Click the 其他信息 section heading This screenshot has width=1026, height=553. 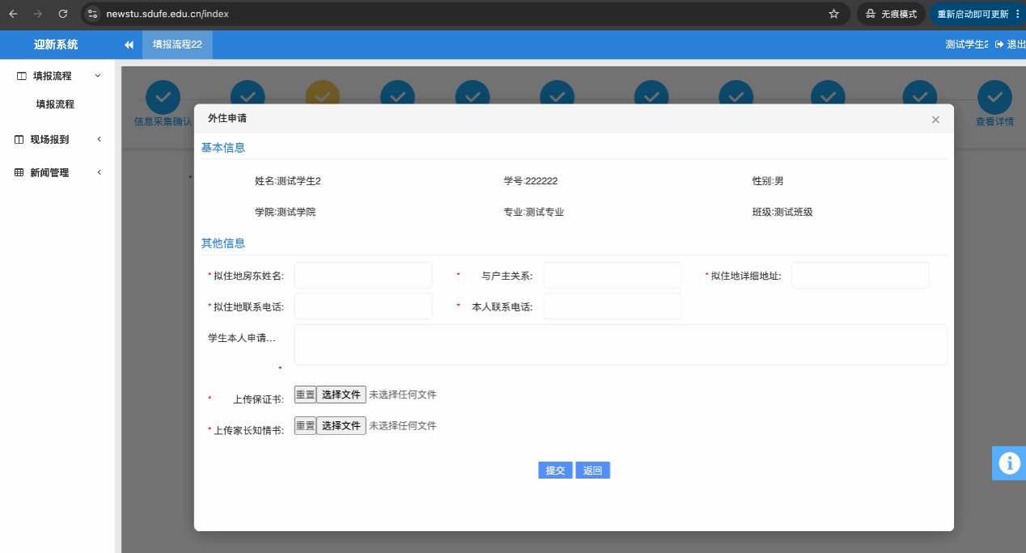223,243
